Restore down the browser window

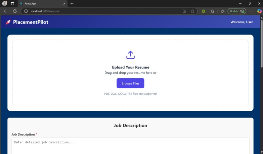pos(250,3)
